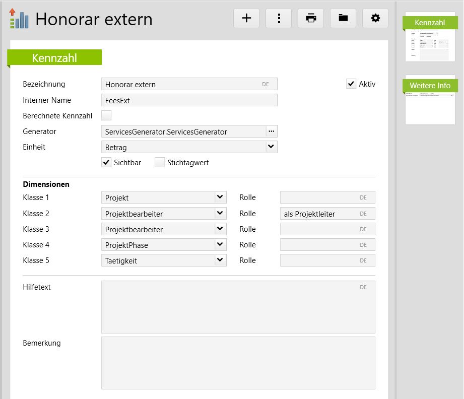This screenshot has height=399, width=464.
Task: Click the Rolle field 'als Projektleiter'
Action: click(x=318, y=214)
